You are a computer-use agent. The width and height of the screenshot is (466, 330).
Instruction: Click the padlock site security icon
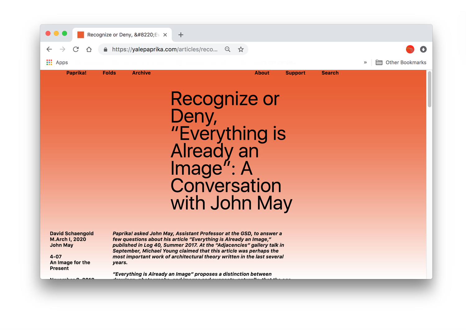(x=105, y=49)
